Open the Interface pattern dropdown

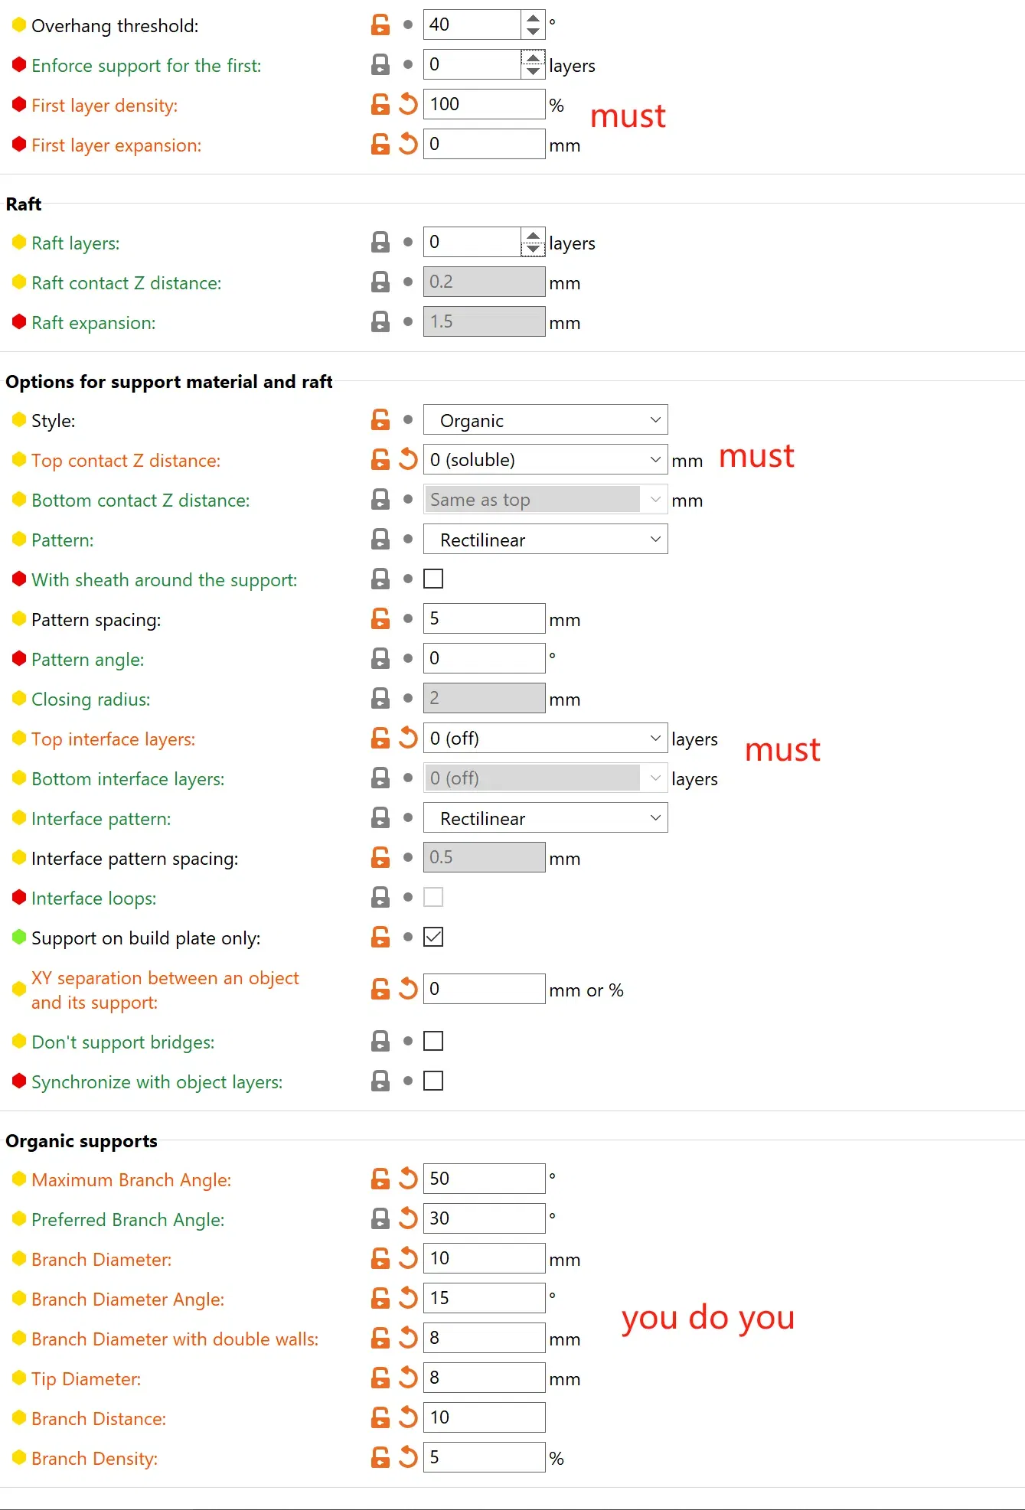tap(545, 818)
